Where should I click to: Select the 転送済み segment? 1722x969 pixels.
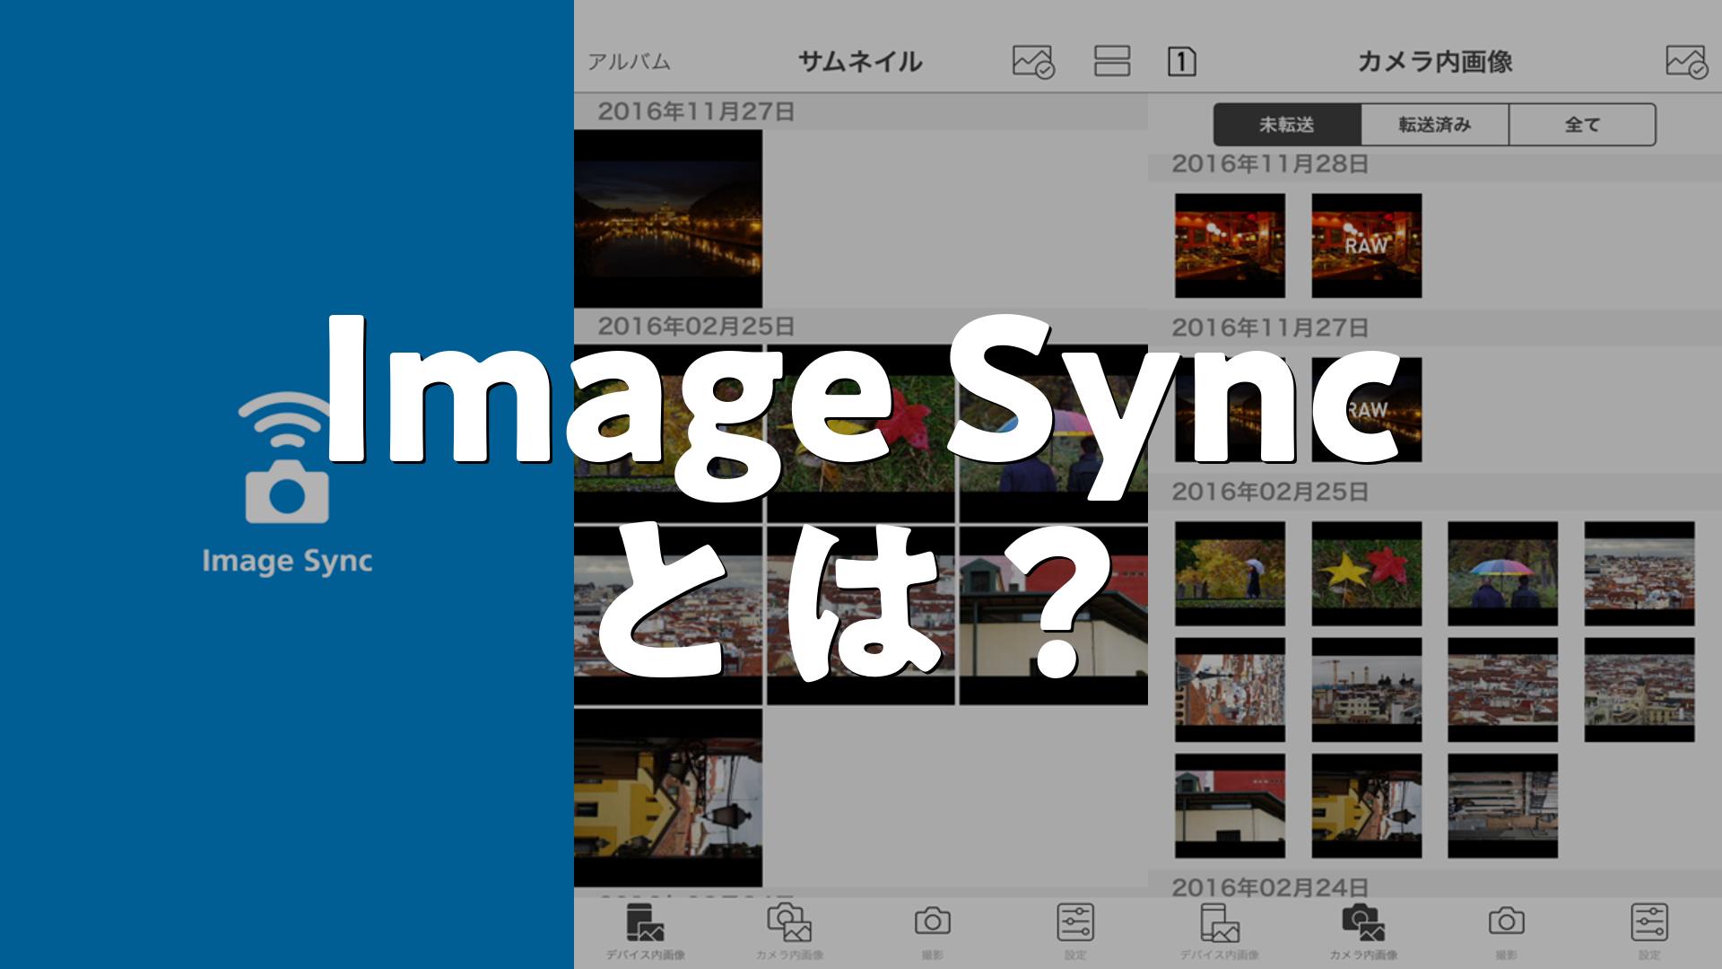(1435, 125)
